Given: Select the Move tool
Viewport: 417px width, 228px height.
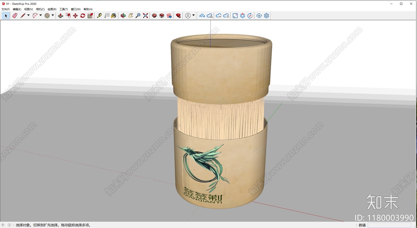Looking at the screenshot, I should click(x=75, y=16).
